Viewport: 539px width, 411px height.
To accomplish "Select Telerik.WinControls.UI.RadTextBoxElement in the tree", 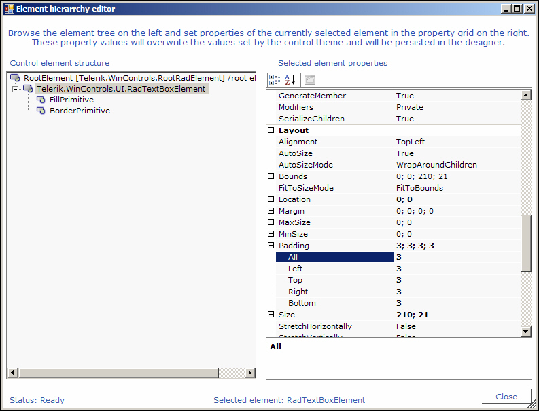I will point(121,89).
